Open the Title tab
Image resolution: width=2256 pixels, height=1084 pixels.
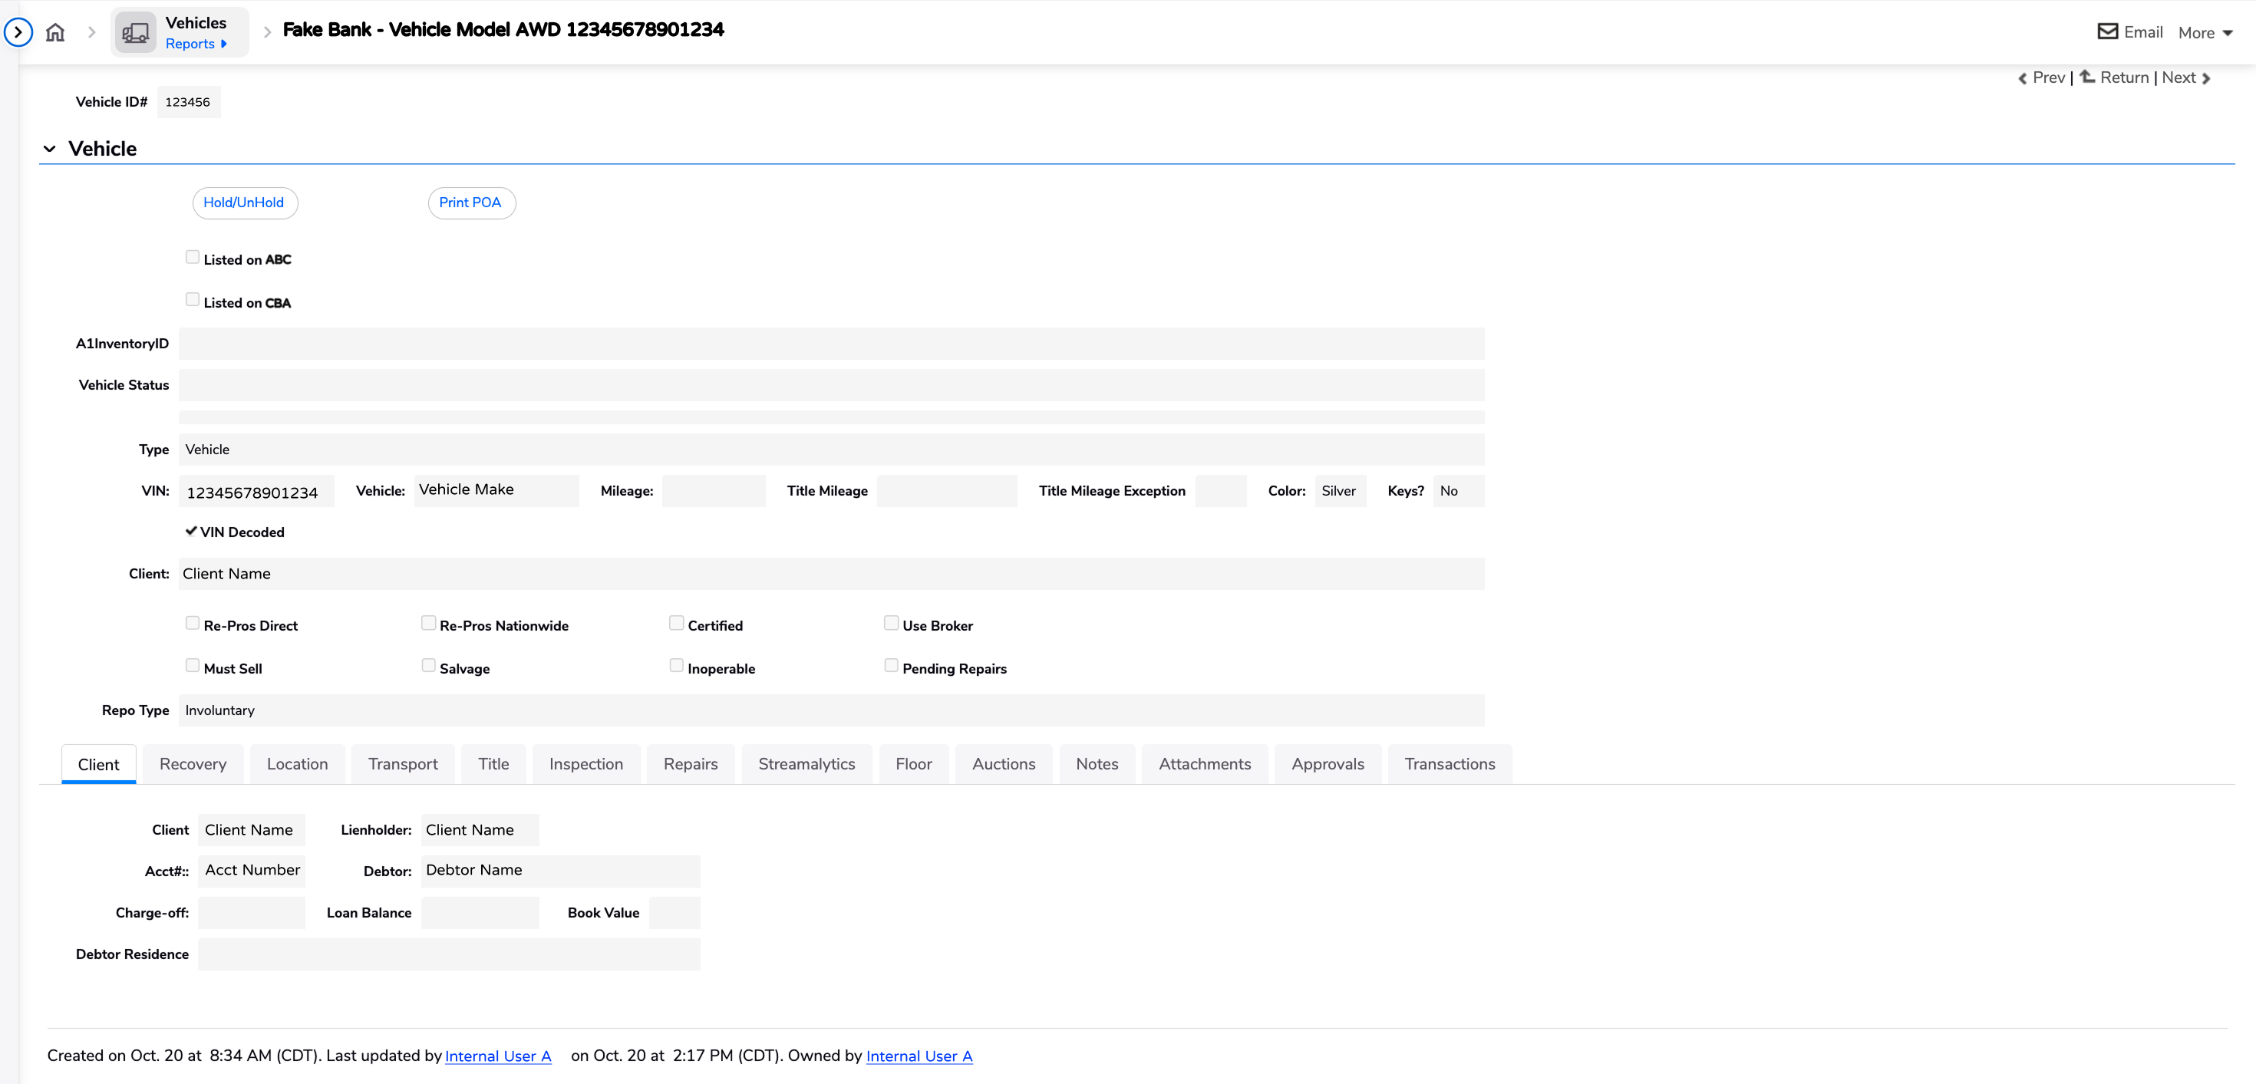pos(494,763)
